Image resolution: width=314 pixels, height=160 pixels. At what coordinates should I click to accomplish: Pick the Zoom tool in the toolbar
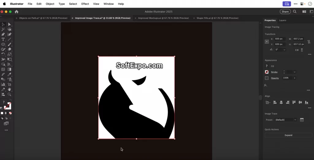(10, 95)
